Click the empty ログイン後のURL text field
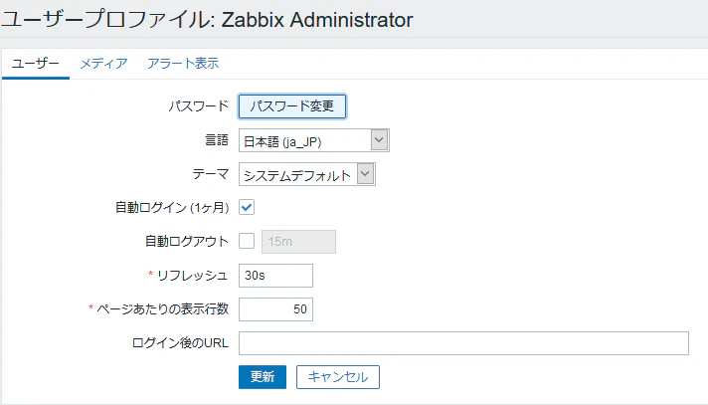 tap(463, 343)
